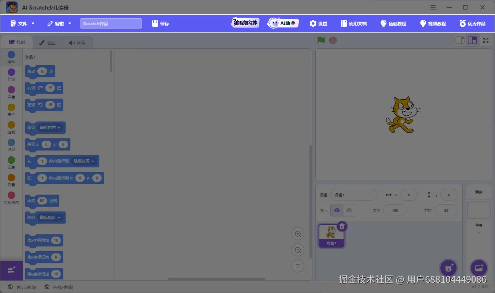Add a new sprite with the cat button
Screen dimensions: 495x293
point(448,268)
